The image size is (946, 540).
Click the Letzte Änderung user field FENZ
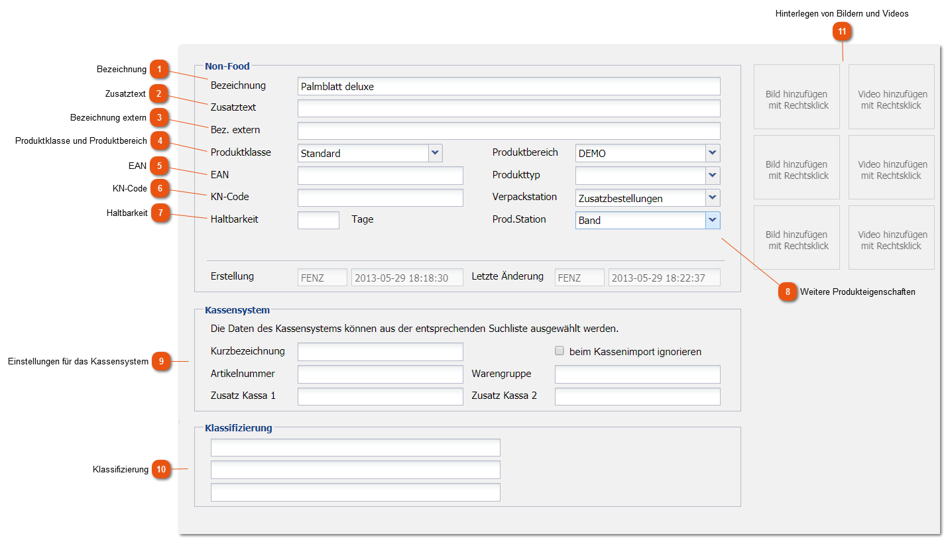[579, 278]
